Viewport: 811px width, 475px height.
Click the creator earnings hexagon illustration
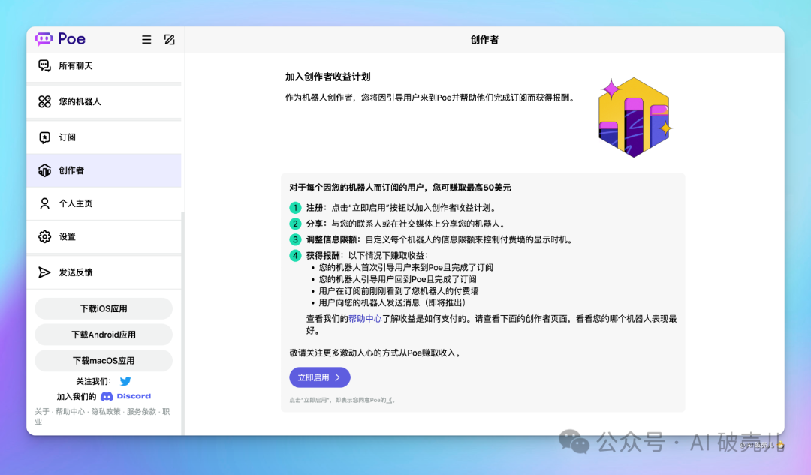click(x=634, y=118)
